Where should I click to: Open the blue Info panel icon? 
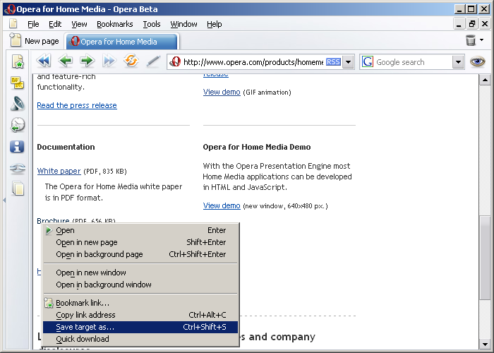coord(18,147)
